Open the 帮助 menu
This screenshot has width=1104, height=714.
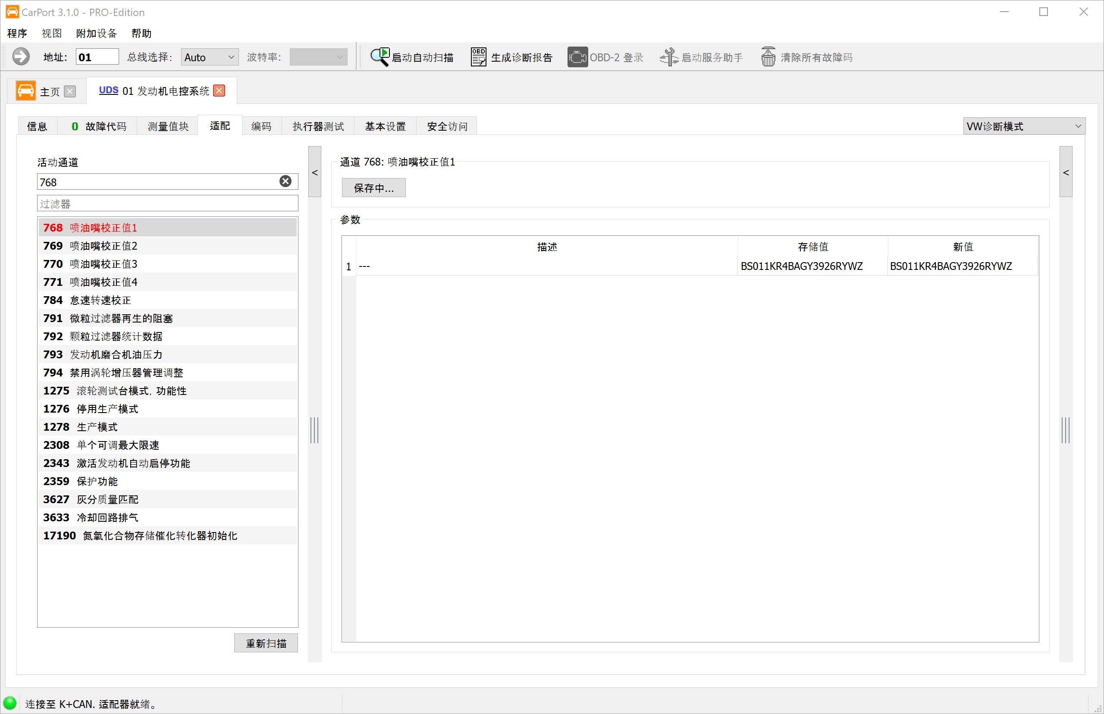click(141, 33)
